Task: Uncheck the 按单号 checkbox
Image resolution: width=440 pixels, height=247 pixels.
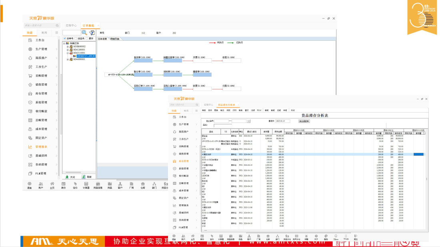Action: (x=65, y=39)
